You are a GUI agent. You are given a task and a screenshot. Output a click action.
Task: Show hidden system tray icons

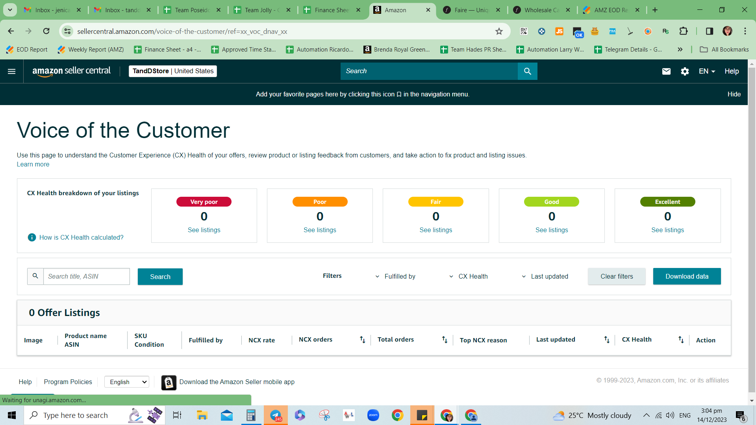coord(646,415)
